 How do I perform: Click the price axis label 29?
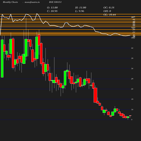[x=132, y=79]
